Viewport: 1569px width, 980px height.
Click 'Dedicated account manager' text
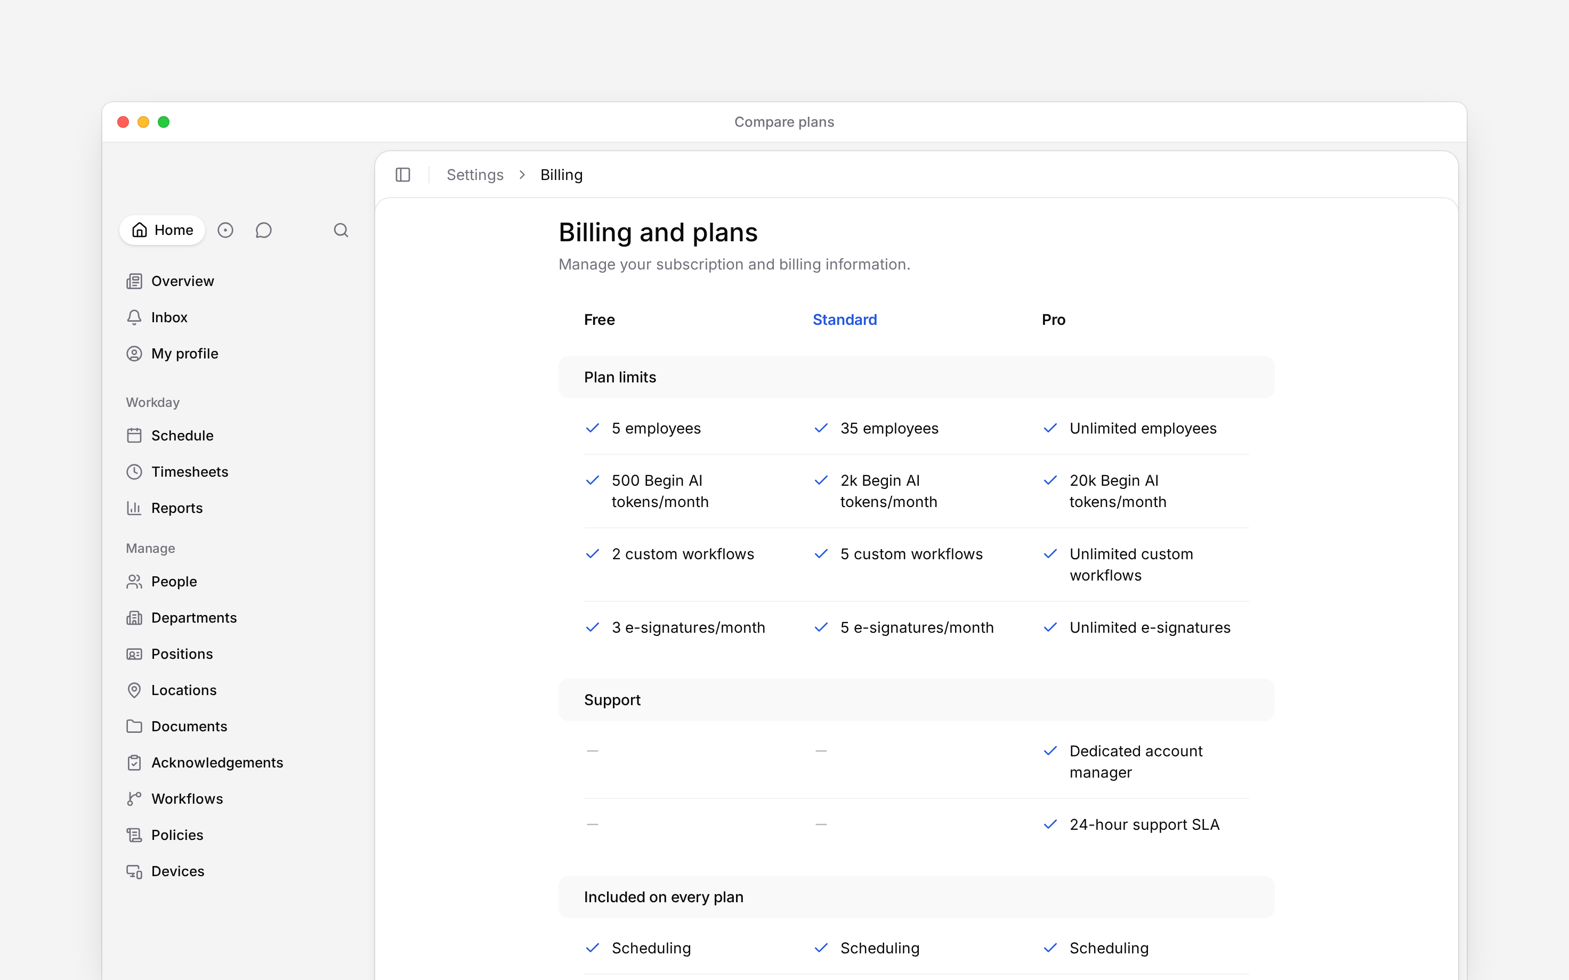click(1136, 762)
